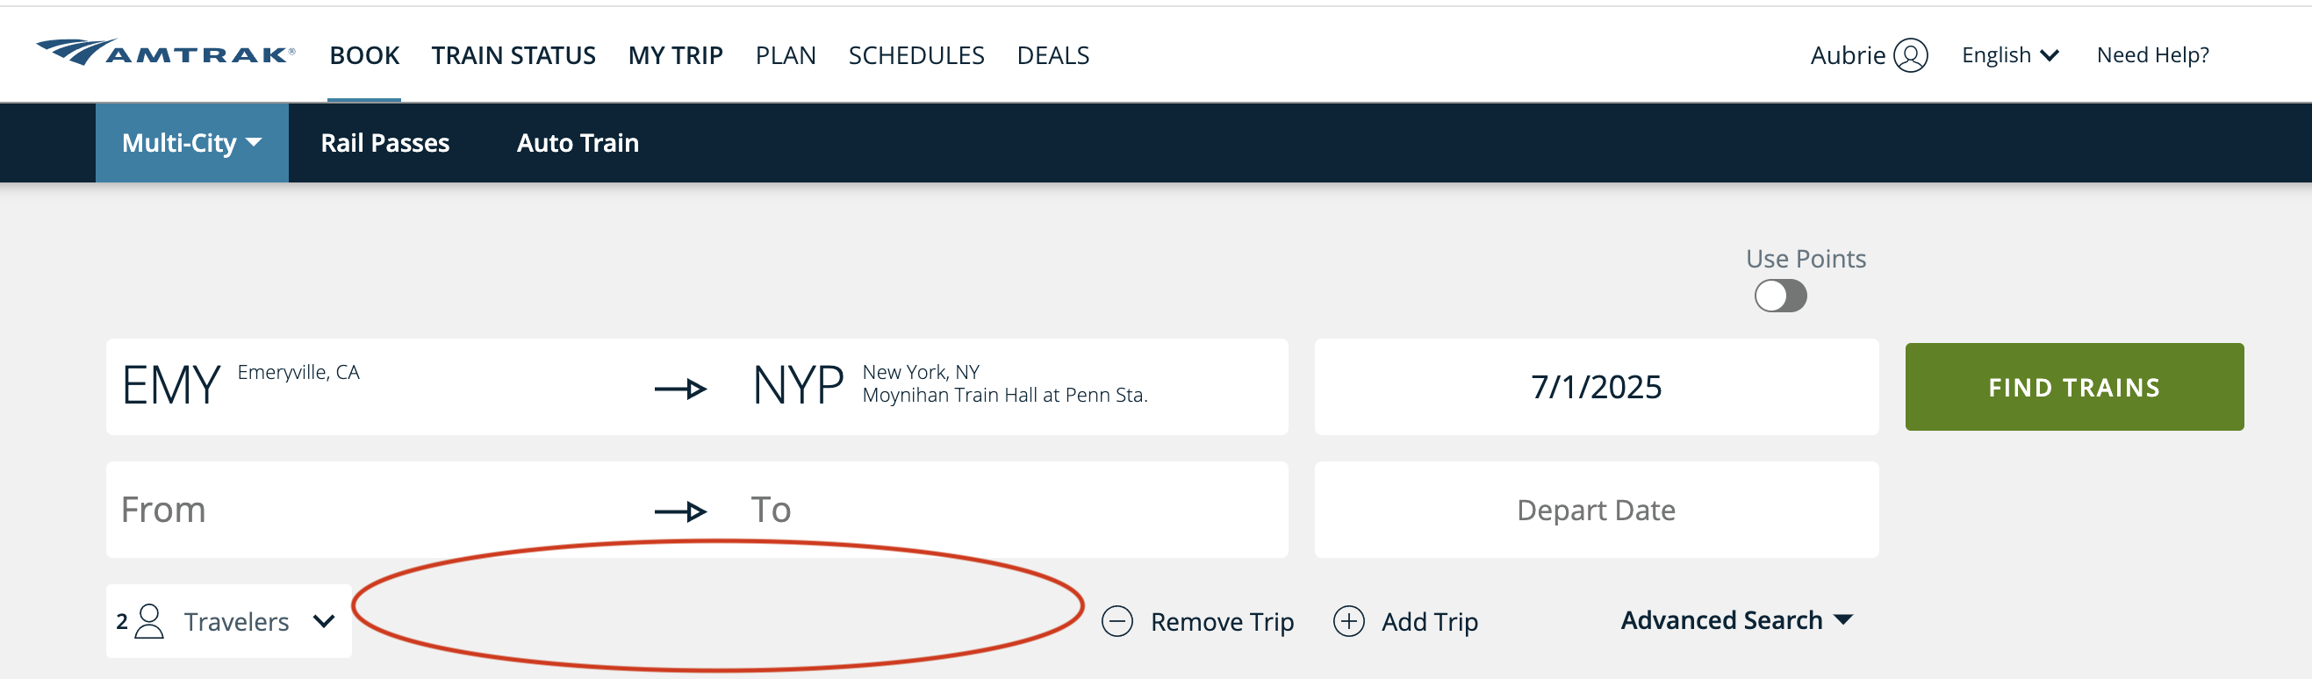Click the Need Help? option
2312x679 pixels.
[x=2153, y=54]
